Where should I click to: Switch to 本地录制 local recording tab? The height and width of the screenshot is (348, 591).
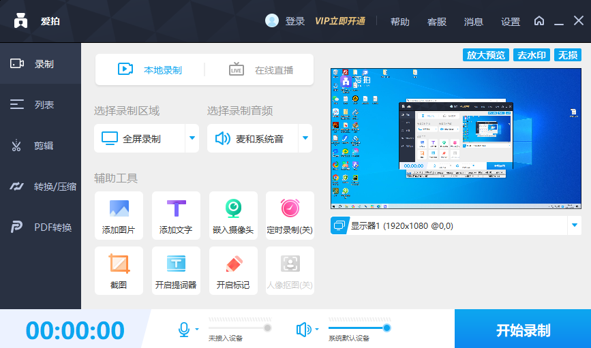tap(150, 69)
